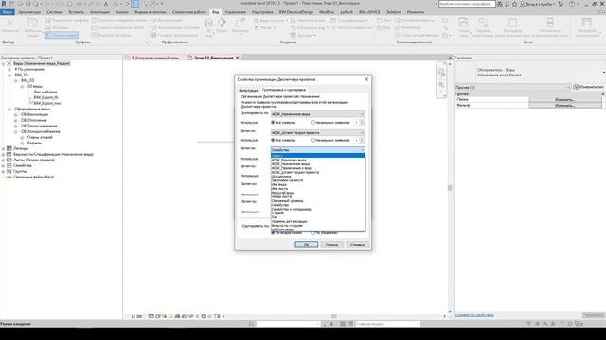Screen dimensions: 606x340
Task: Click the upper navigation bar icon in view
Action: coord(441,72)
